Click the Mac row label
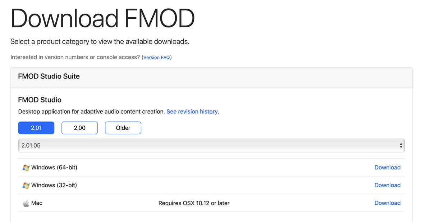Screen dimensions: 422x222 pos(37,203)
